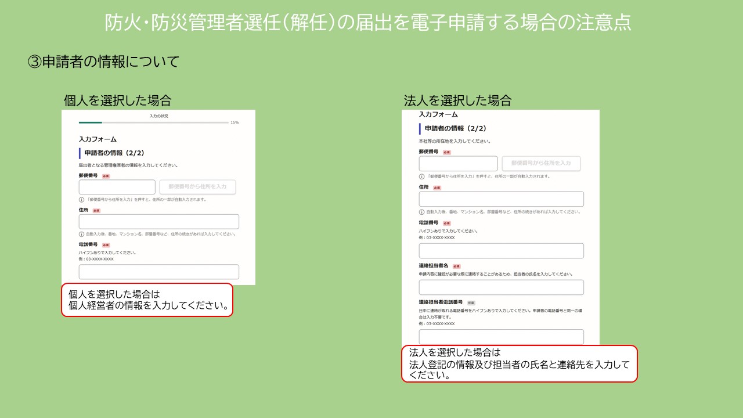The width and height of the screenshot is (743, 418).
Task: Focus the 住所 field in corporate form
Action: point(501,199)
